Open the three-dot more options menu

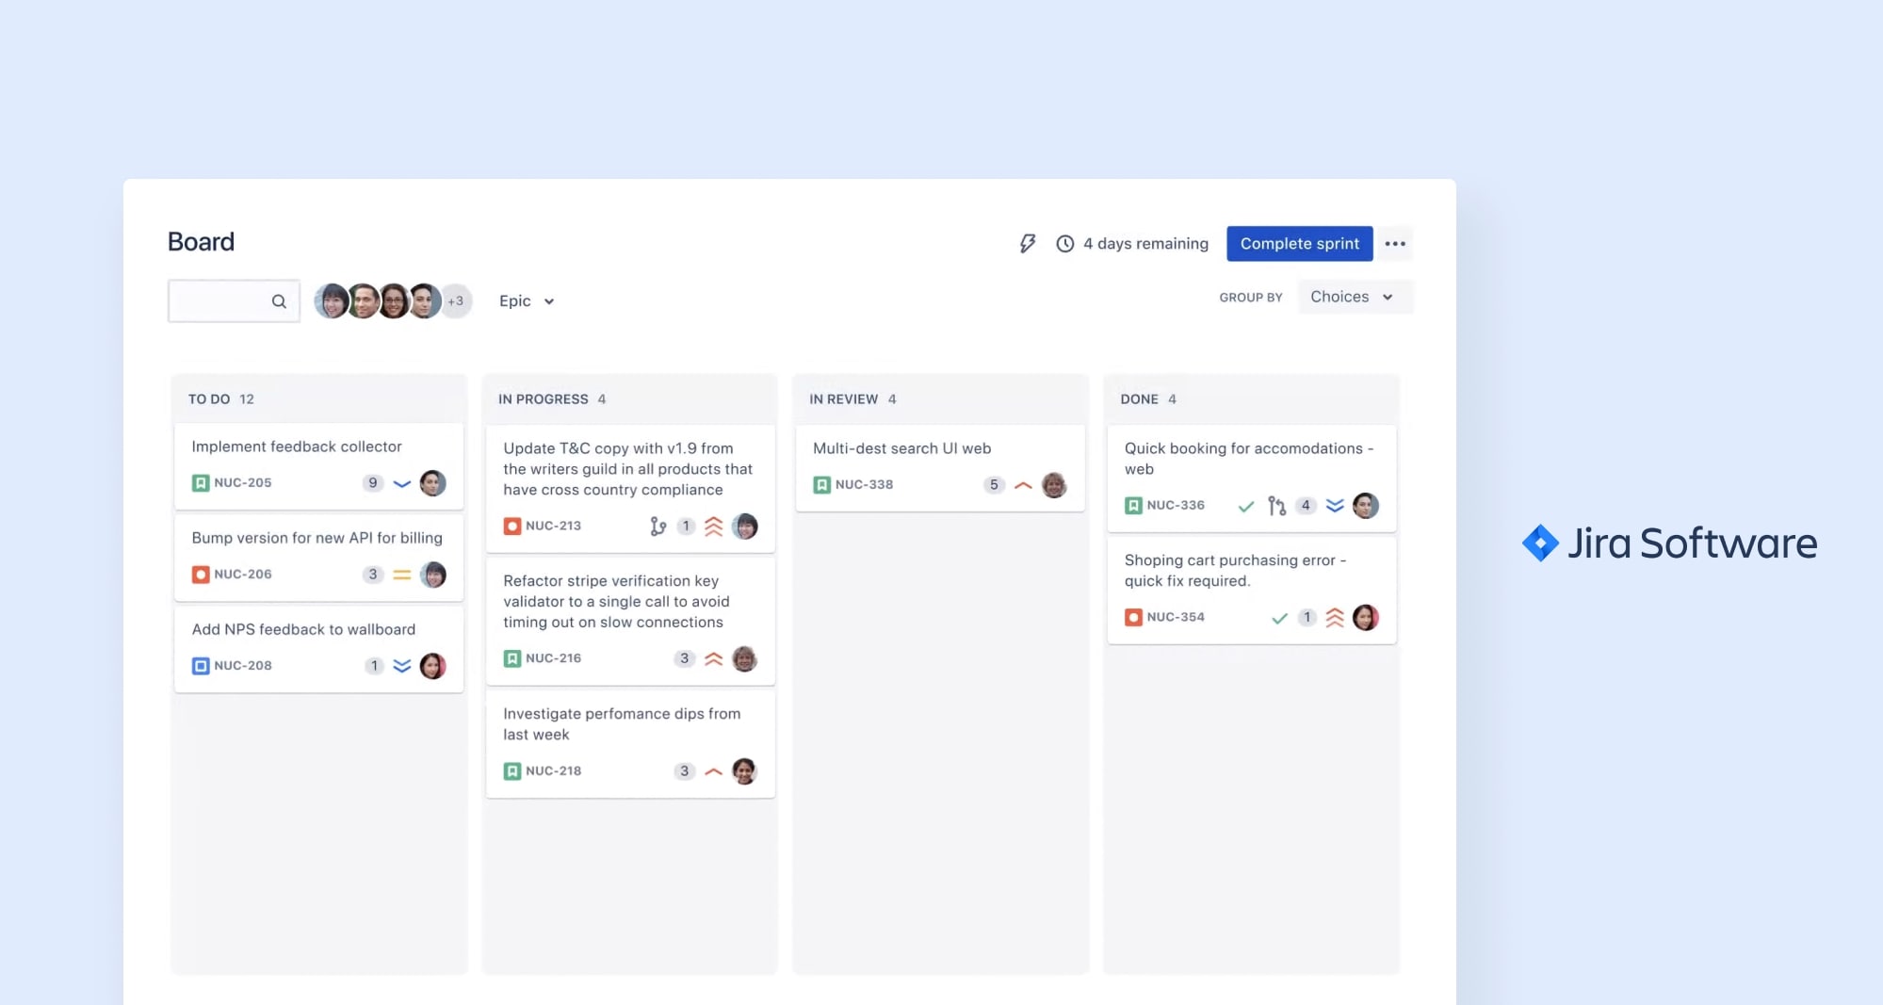[1395, 244]
